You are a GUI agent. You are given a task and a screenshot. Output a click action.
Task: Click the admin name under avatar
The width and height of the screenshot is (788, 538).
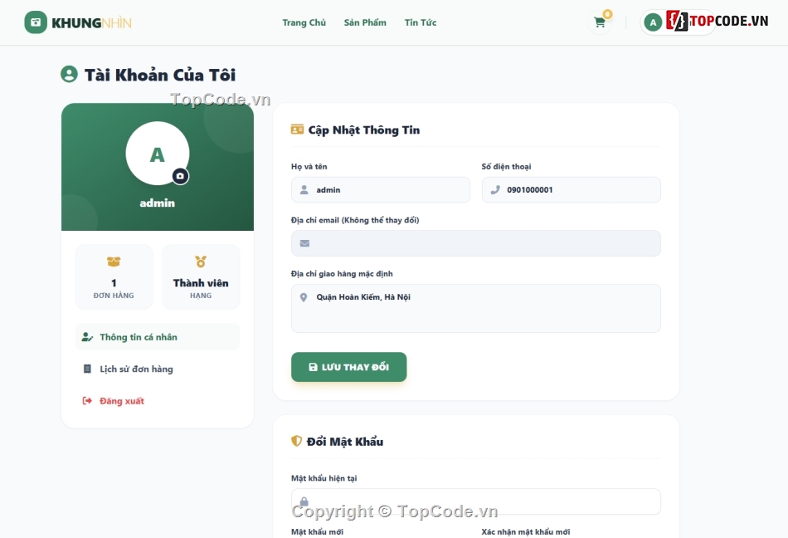point(158,203)
